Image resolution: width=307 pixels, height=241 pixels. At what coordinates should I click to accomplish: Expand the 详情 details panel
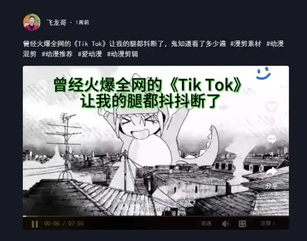click(267, 223)
